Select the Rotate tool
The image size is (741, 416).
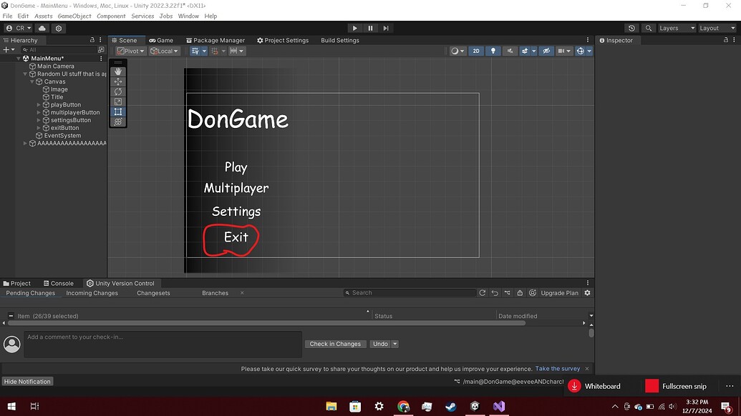(x=117, y=91)
